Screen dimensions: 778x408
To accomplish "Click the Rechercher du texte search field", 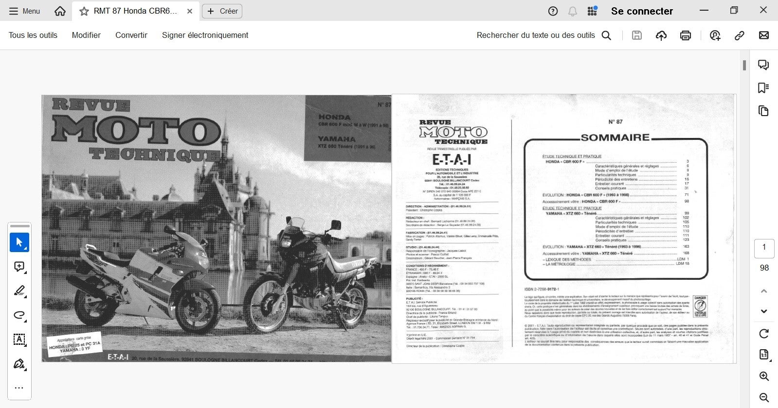I will tap(543, 35).
